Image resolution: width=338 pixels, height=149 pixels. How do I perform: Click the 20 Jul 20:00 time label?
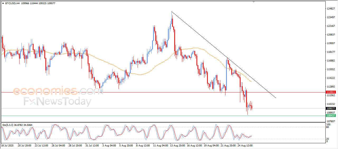coord(25,145)
